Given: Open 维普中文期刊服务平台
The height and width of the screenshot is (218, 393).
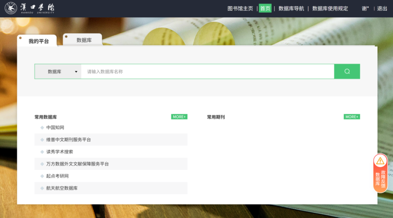Looking at the screenshot, I should click(68, 140).
